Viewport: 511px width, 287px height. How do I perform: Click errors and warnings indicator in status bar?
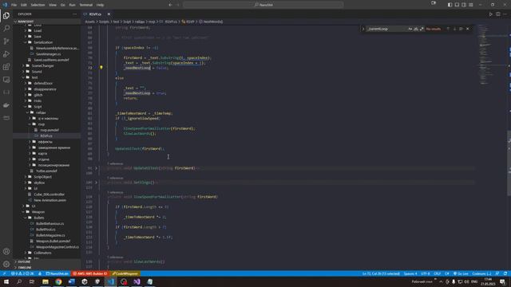click(22, 273)
